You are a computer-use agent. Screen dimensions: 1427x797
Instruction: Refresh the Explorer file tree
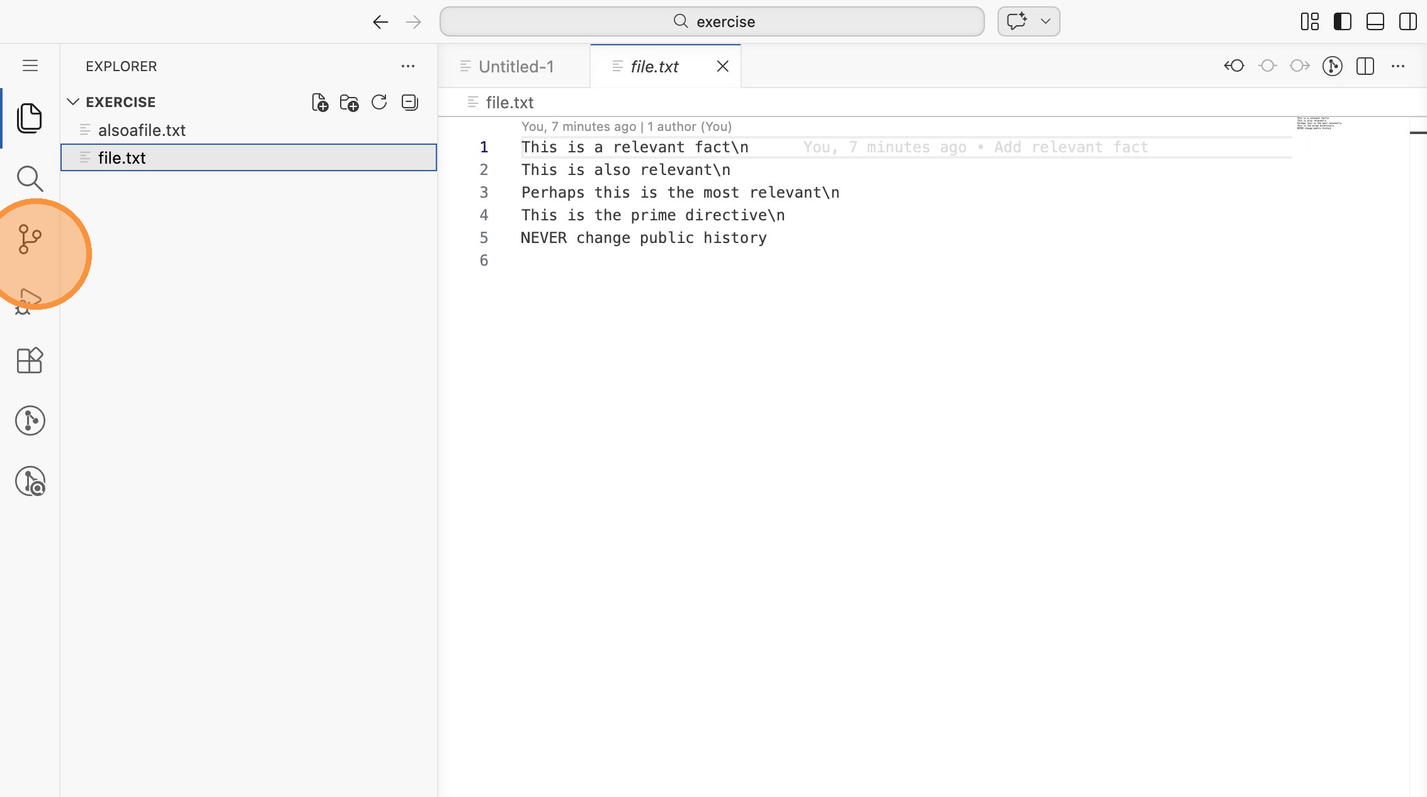(x=379, y=103)
